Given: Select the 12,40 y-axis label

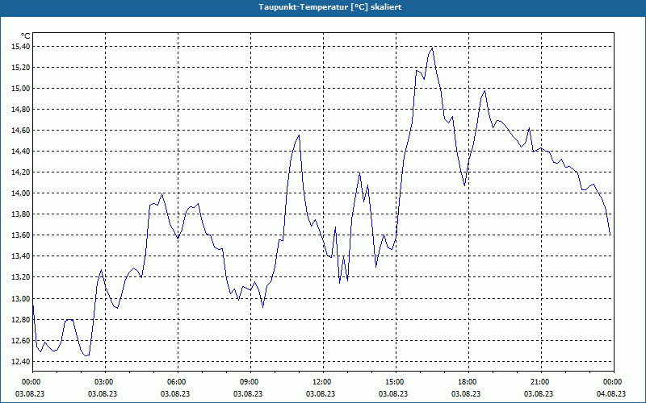Looking at the screenshot, I should (x=21, y=361).
